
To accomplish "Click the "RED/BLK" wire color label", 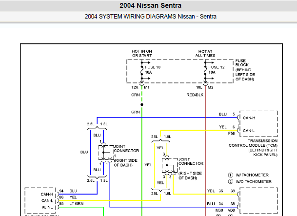I will 195,95.
